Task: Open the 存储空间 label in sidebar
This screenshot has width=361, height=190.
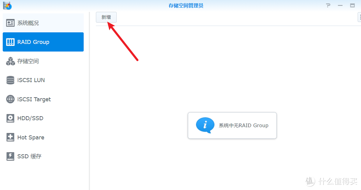Action: pyautogui.click(x=28, y=61)
